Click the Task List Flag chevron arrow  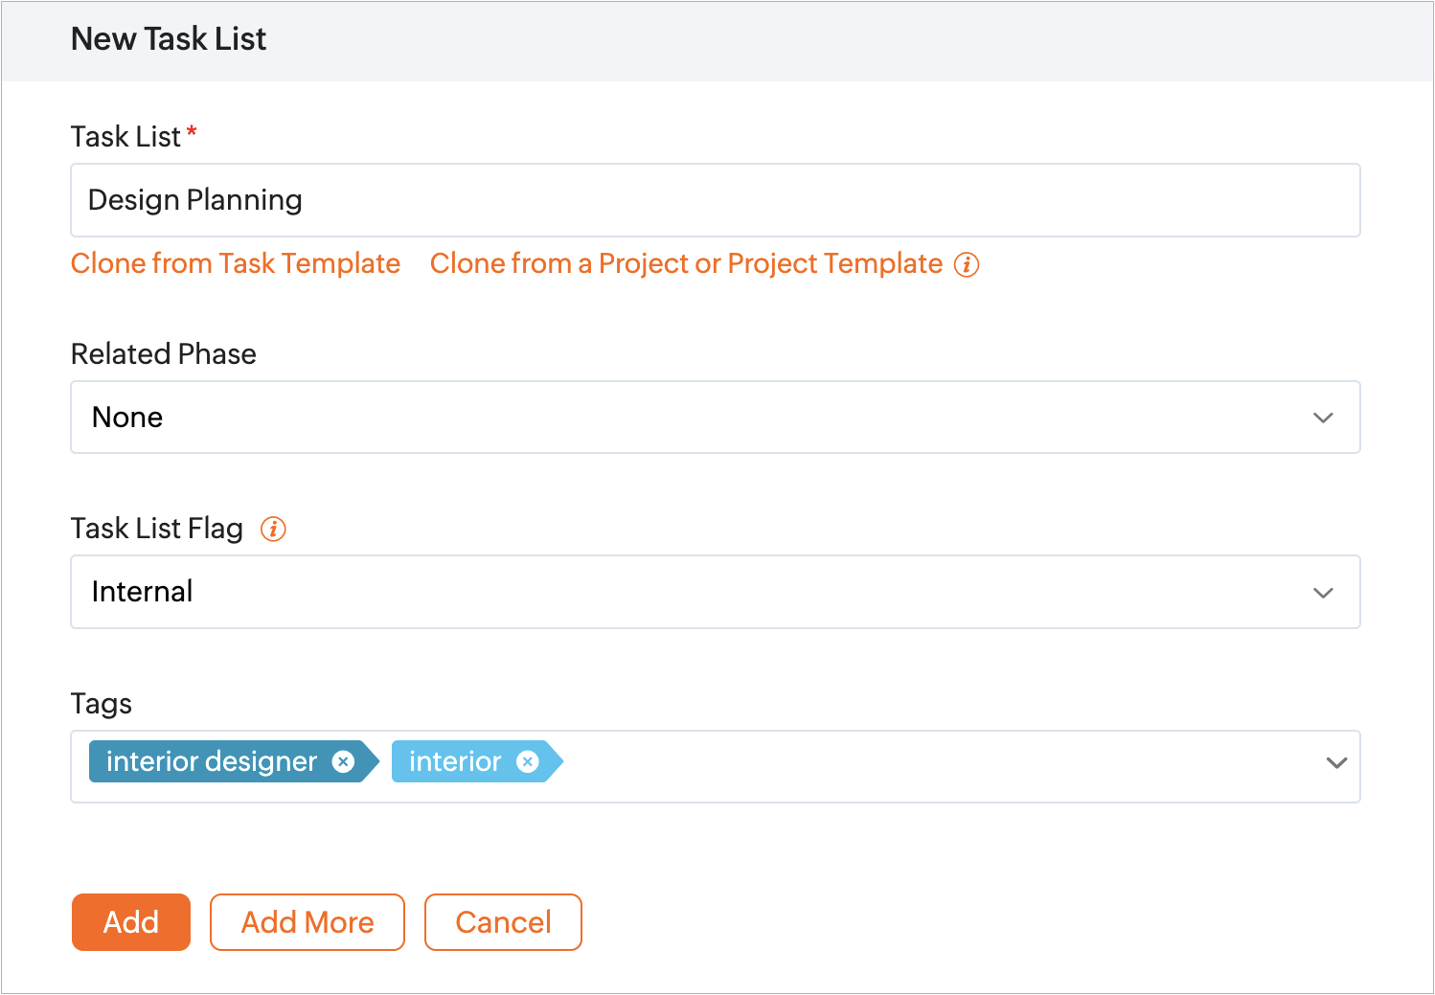1323,593
